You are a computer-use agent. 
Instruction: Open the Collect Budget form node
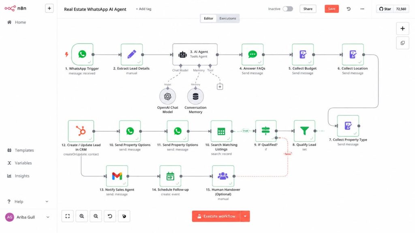tap(303, 55)
